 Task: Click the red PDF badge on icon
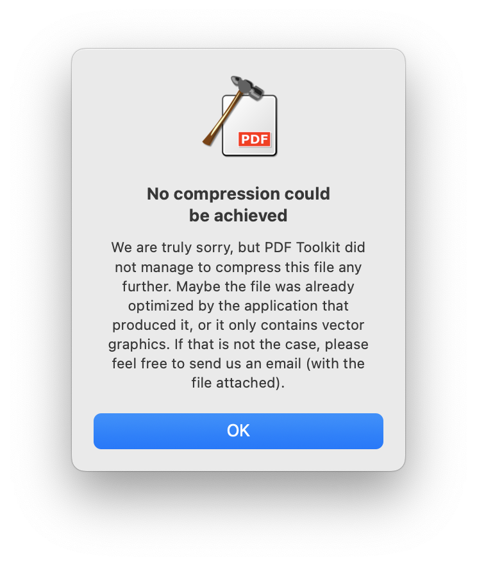pyautogui.click(x=255, y=139)
